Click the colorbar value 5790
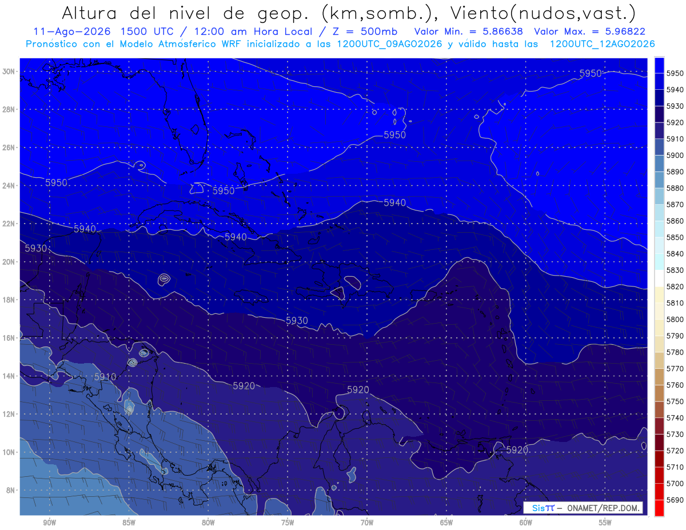Viewport: 686px width, 530px height. click(x=675, y=336)
